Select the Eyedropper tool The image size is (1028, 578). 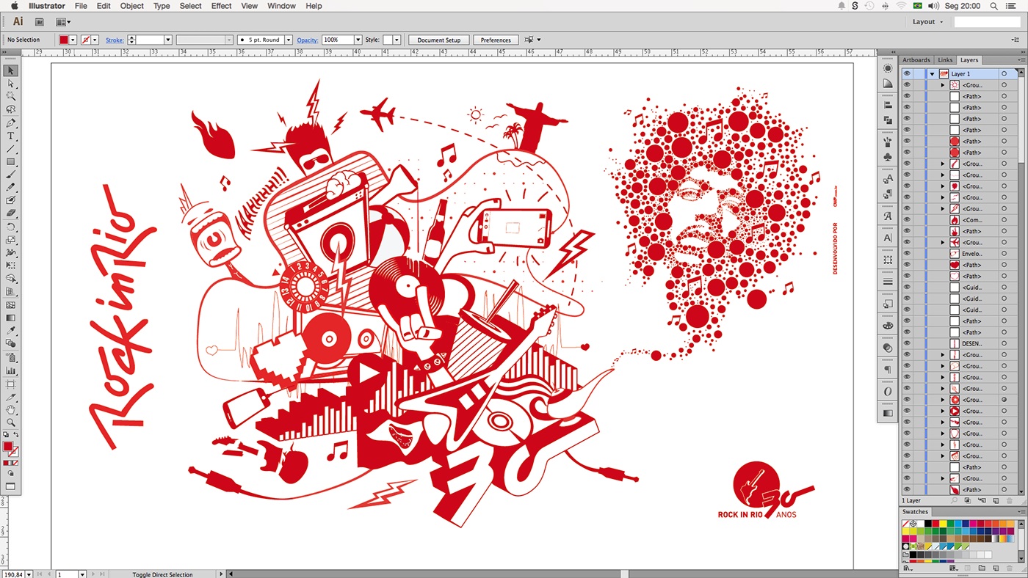(x=11, y=331)
